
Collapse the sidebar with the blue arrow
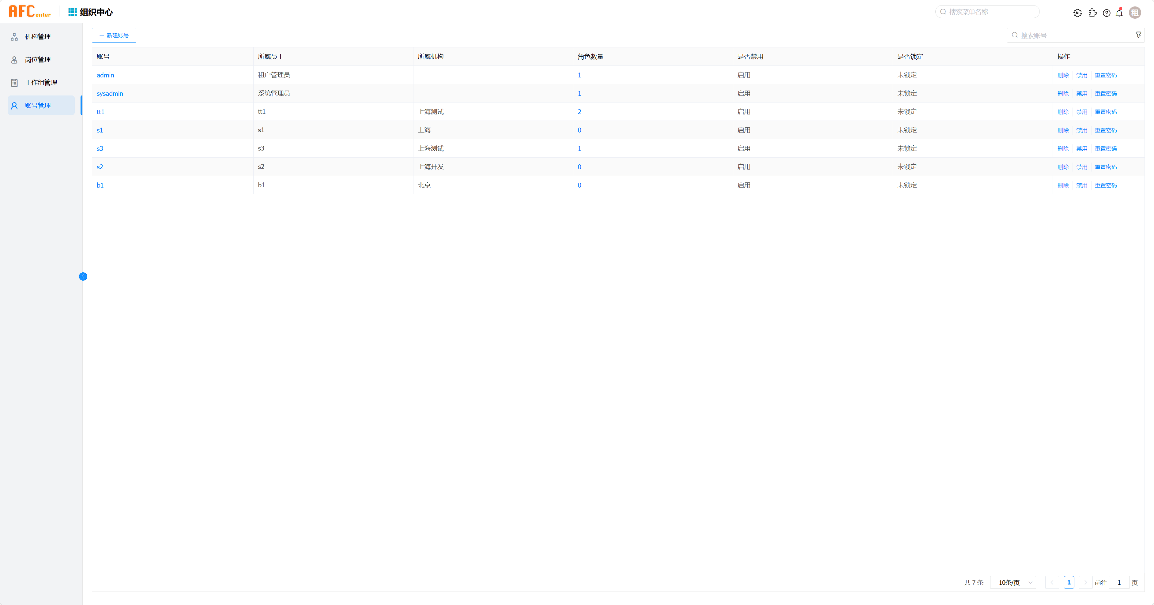tap(83, 277)
